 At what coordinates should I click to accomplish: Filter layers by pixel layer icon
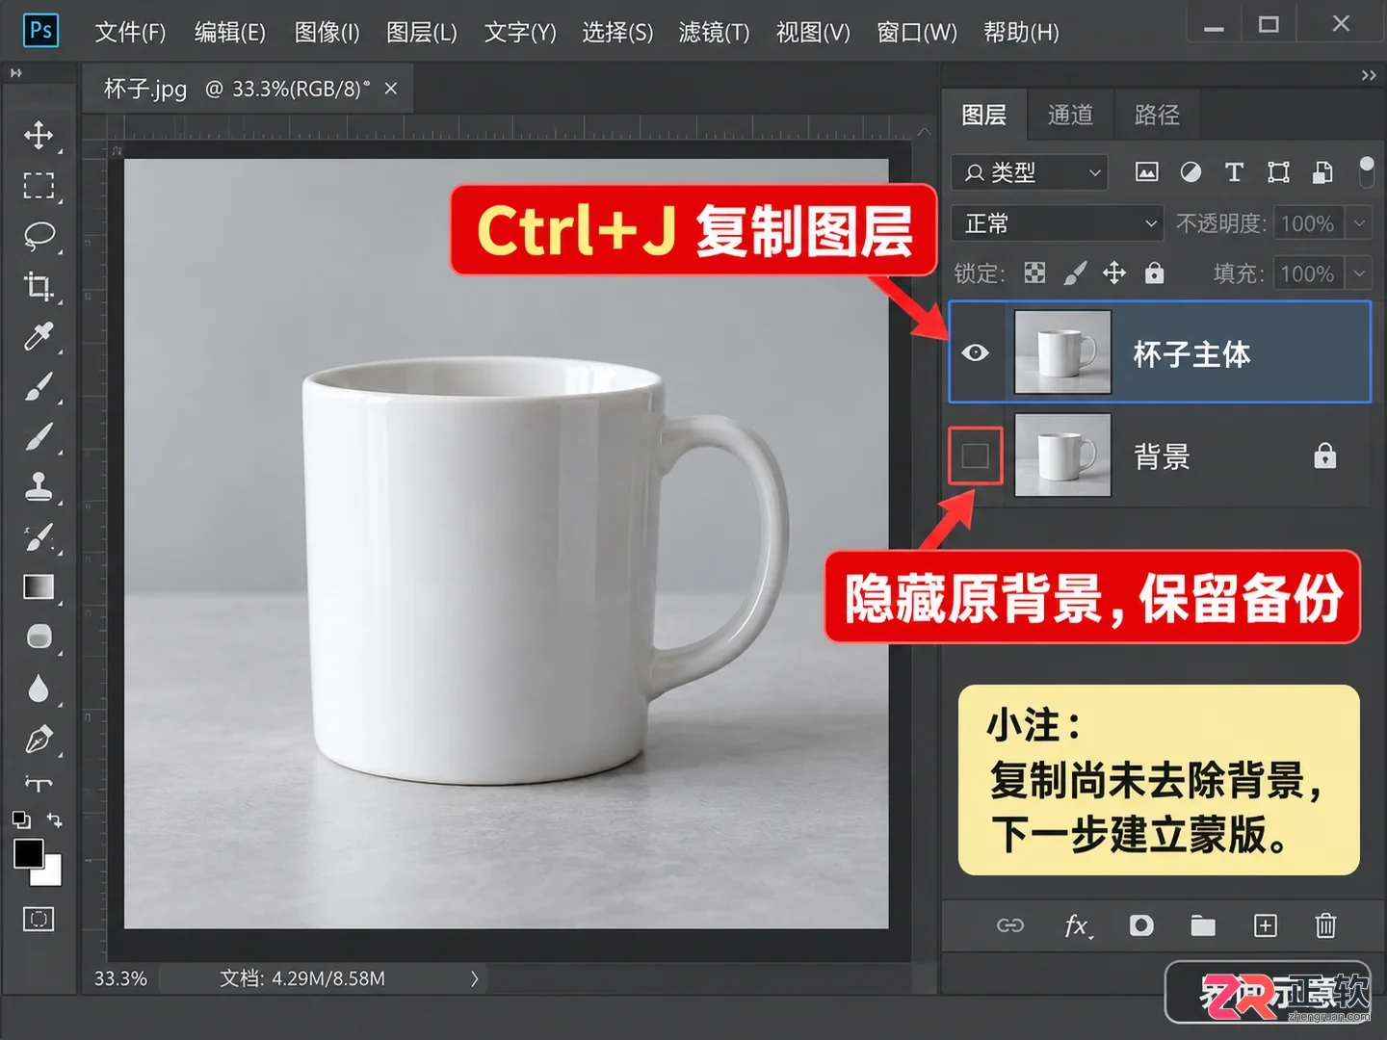coord(1146,172)
